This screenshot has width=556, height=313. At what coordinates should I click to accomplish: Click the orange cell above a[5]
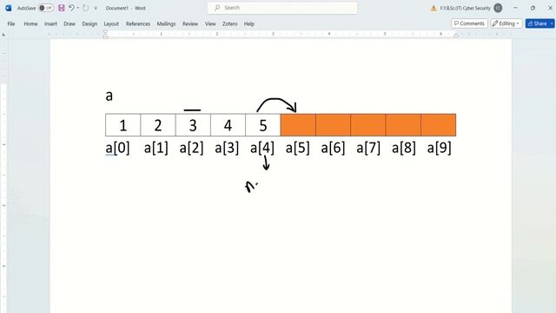pos(298,125)
